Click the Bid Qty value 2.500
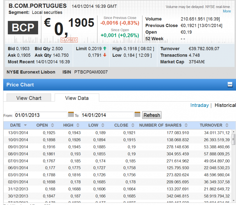The width and height of the screenshot is (236, 205). point(57,49)
